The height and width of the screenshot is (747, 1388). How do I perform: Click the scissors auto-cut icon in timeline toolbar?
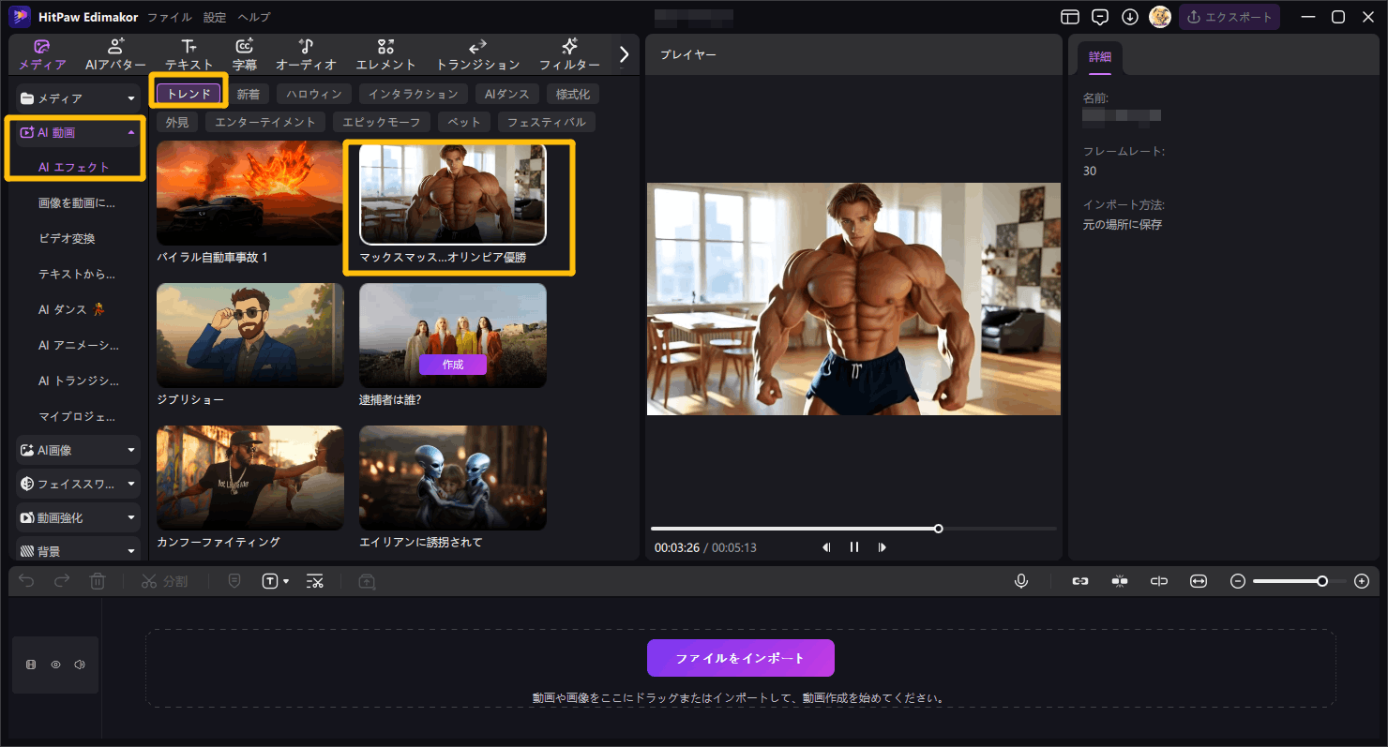[314, 581]
